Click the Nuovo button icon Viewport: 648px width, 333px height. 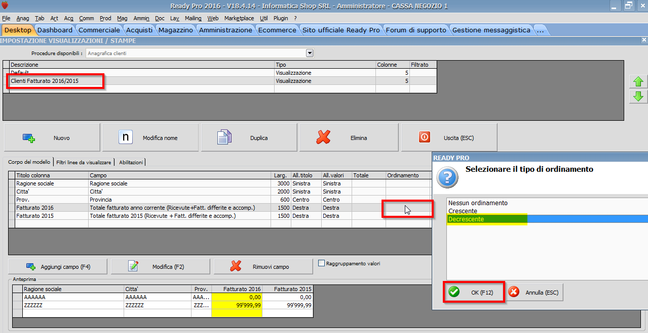pos(28,137)
